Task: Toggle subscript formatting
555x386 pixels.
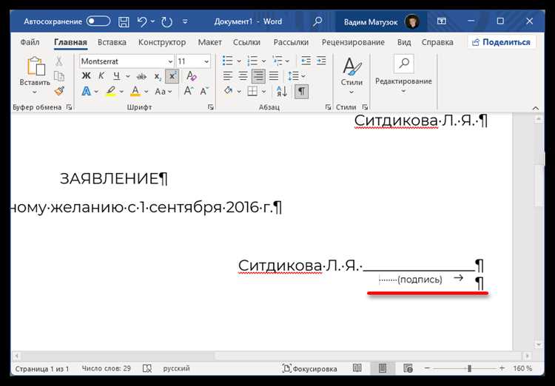Action: (x=158, y=76)
